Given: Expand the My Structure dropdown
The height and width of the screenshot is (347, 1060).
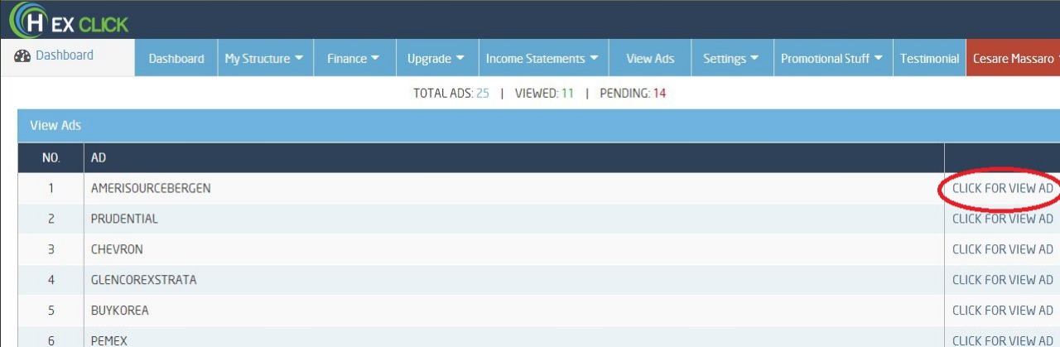Looking at the screenshot, I should [x=264, y=59].
